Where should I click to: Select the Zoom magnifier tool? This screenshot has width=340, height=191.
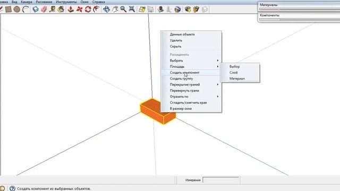(123, 10)
